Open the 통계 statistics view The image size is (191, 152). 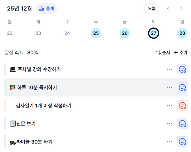[46, 9]
